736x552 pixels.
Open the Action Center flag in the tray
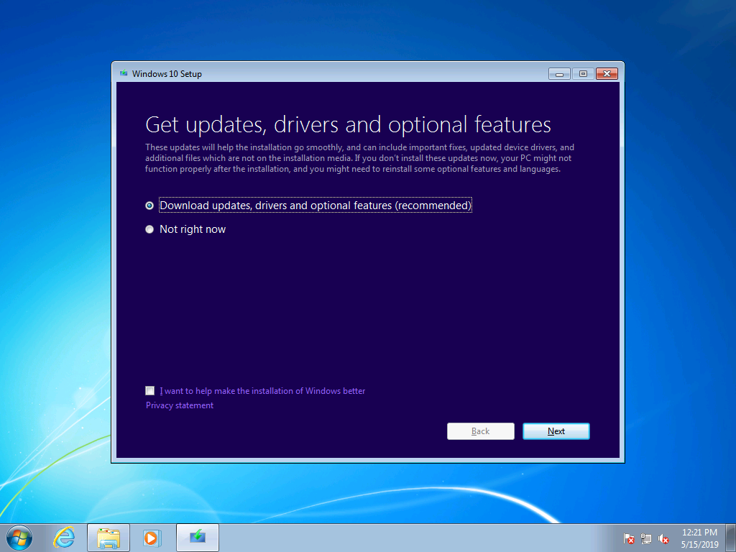(628, 539)
